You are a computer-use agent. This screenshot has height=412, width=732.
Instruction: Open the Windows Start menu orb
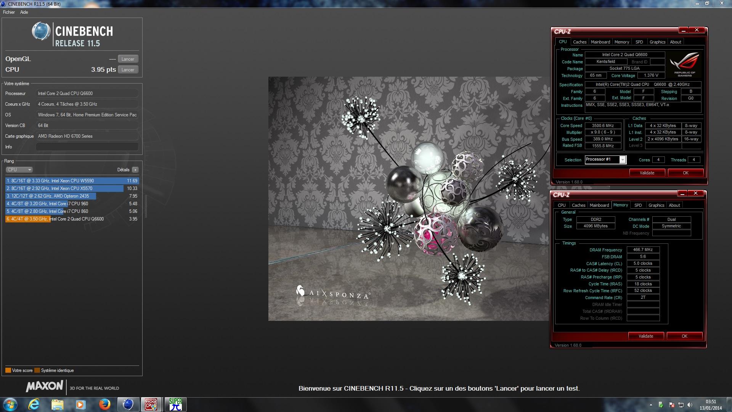tap(10, 404)
